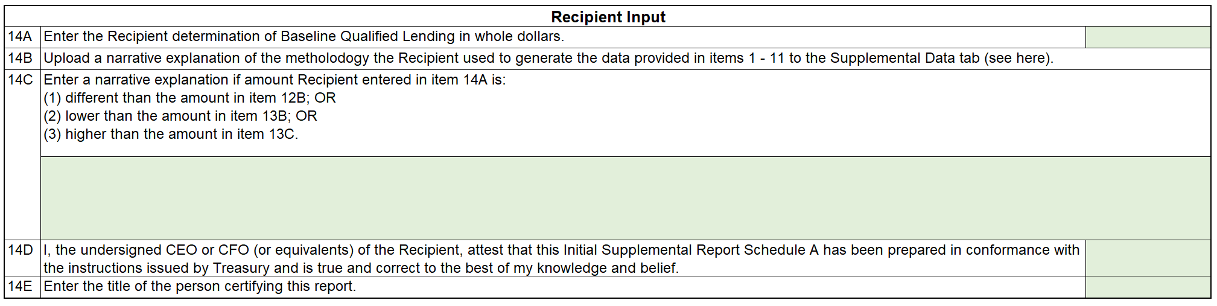This screenshot has width=1217, height=306.
Task: Click the 'Enter the title of the person' text
Action: 200,287
